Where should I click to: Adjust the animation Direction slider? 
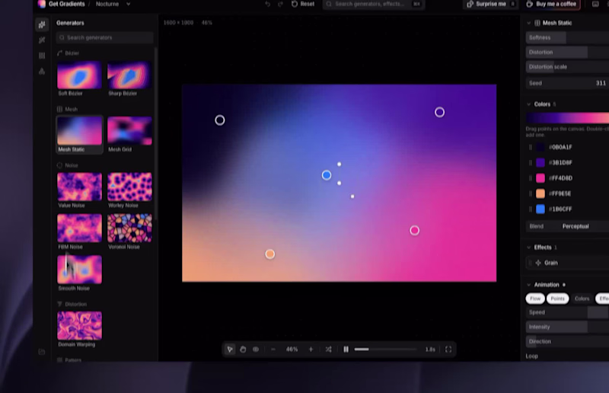[x=567, y=341]
